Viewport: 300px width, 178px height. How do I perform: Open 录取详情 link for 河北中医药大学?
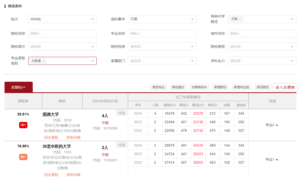pos(73,175)
